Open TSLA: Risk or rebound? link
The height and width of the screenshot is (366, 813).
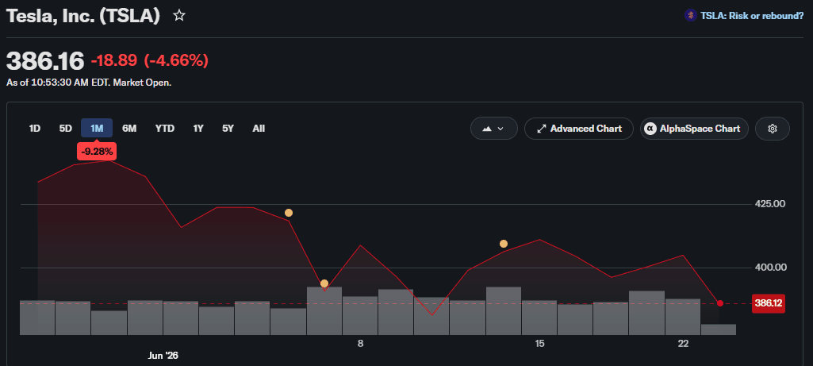752,16
